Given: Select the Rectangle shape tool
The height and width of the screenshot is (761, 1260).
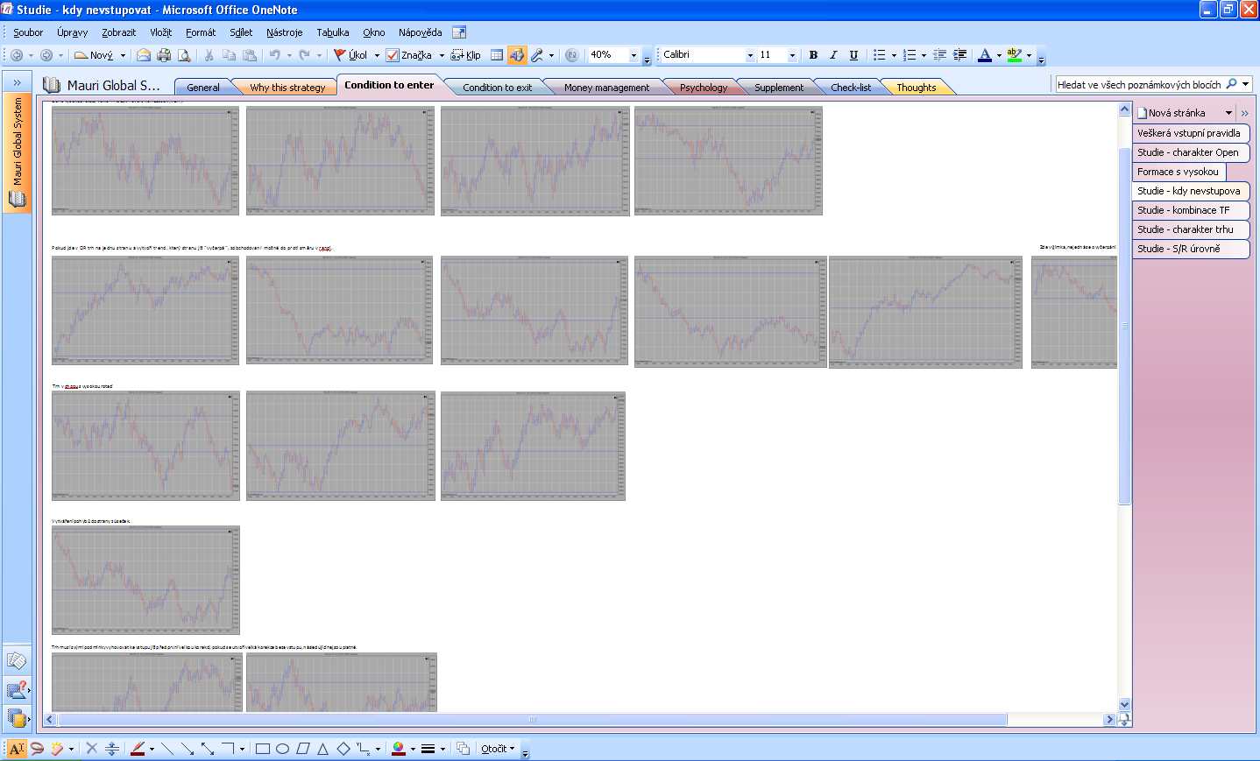Looking at the screenshot, I should tap(262, 749).
